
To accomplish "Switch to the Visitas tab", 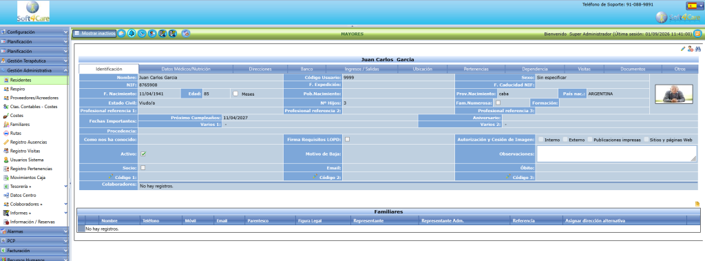I will pyautogui.click(x=584, y=69).
